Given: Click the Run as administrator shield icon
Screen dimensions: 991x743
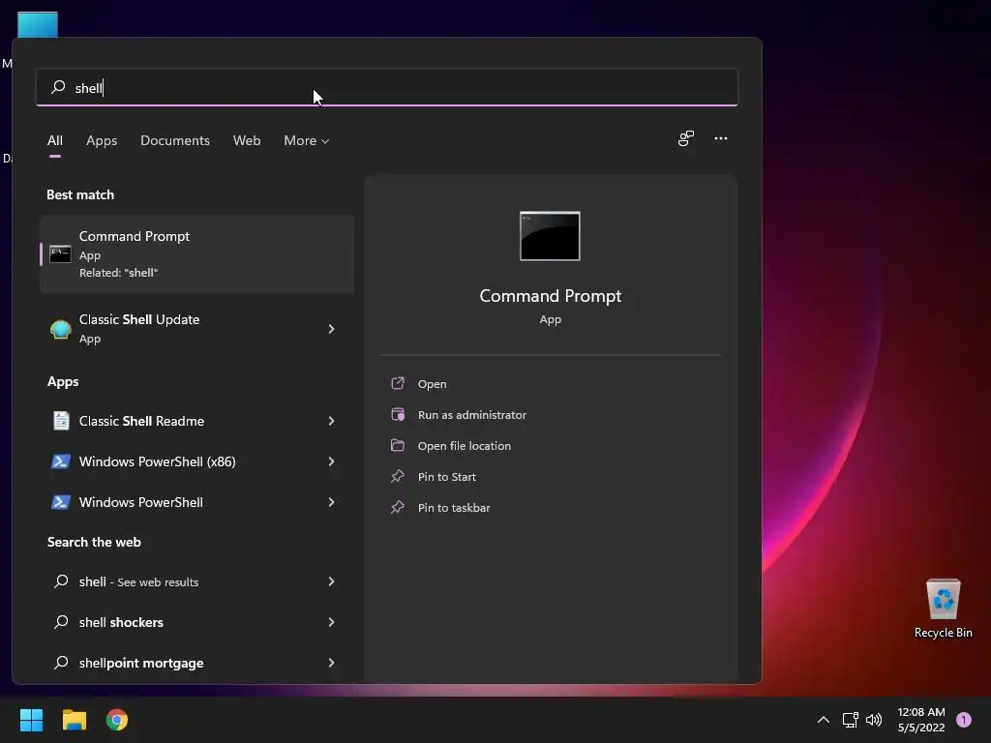Looking at the screenshot, I should click(x=398, y=414).
